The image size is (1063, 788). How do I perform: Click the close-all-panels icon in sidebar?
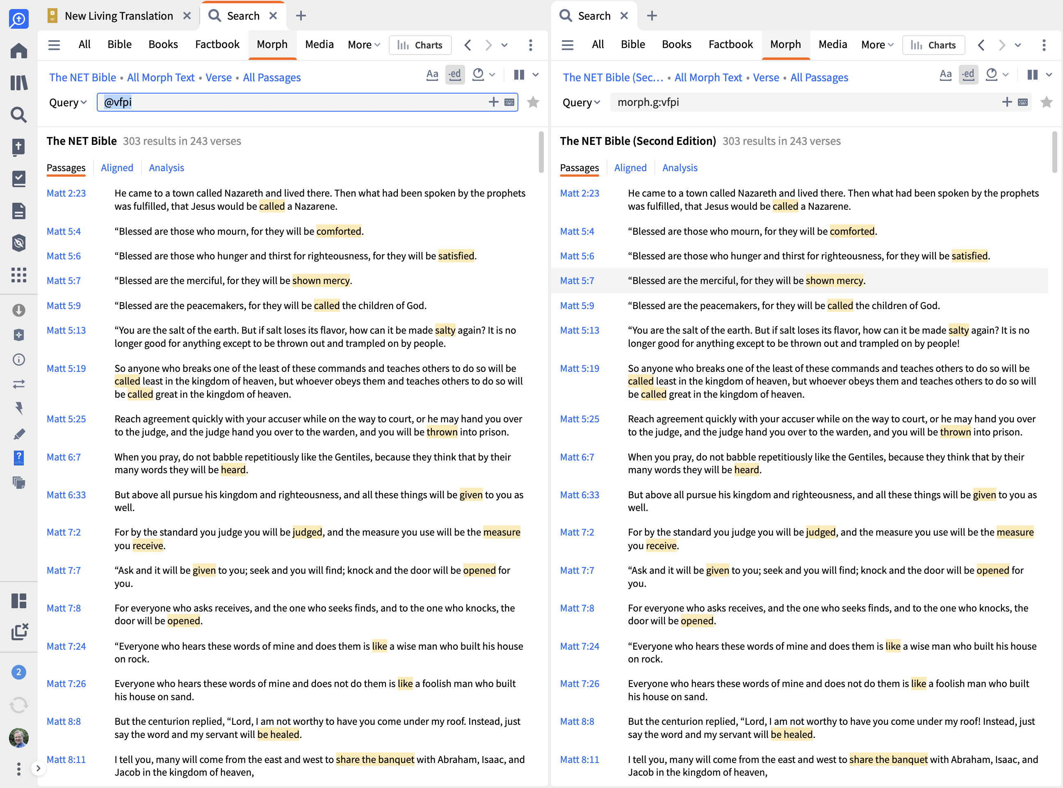[x=19, y=632]
